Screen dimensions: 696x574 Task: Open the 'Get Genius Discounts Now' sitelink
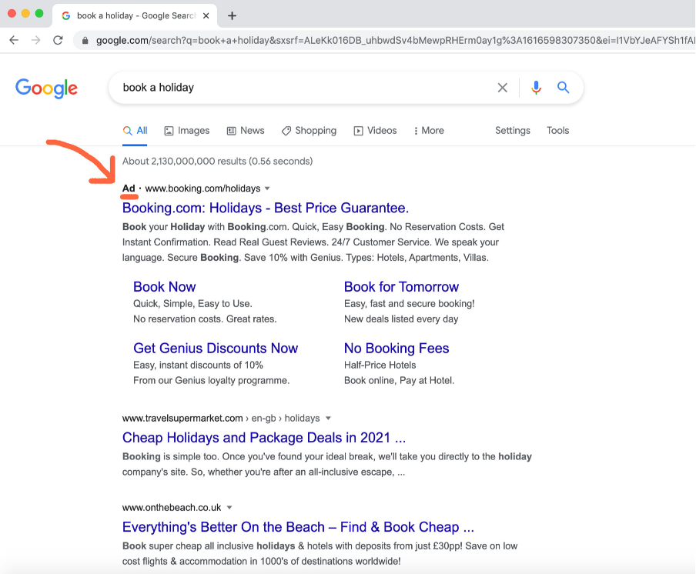point(215,349)
